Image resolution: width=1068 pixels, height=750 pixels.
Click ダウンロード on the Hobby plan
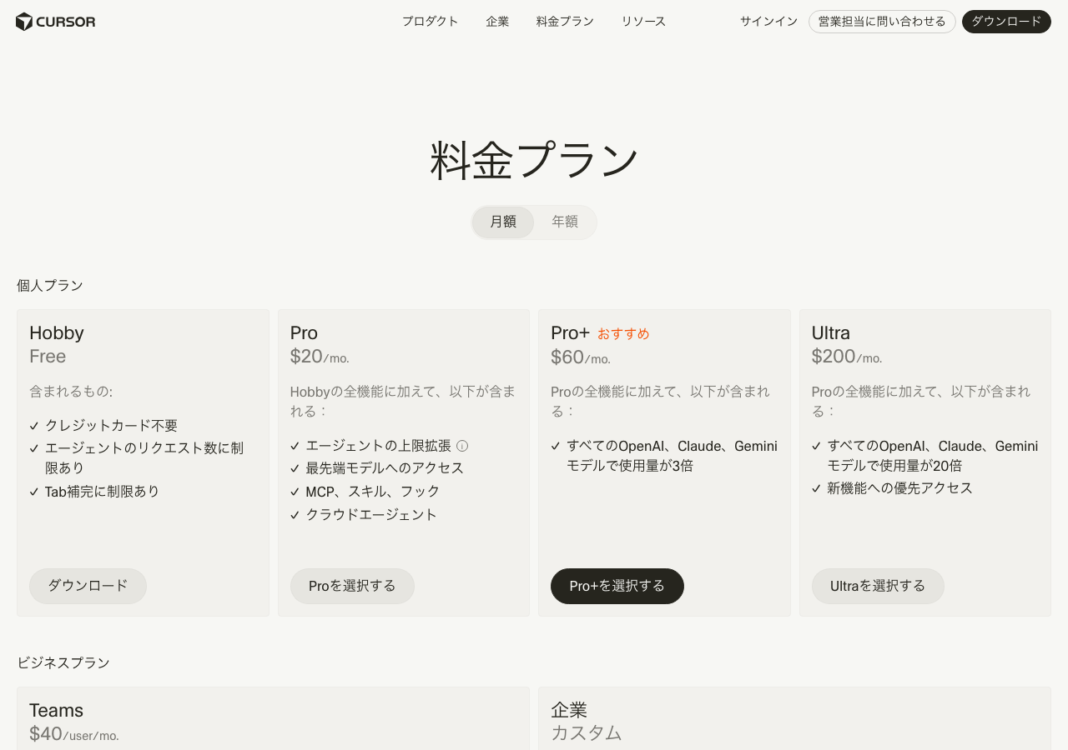88,586
